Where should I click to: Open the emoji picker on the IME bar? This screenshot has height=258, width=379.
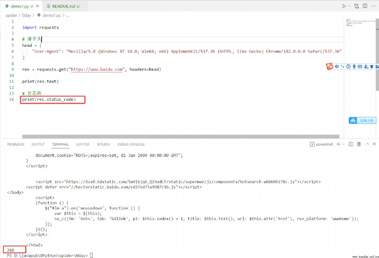[x=348, y=66]
